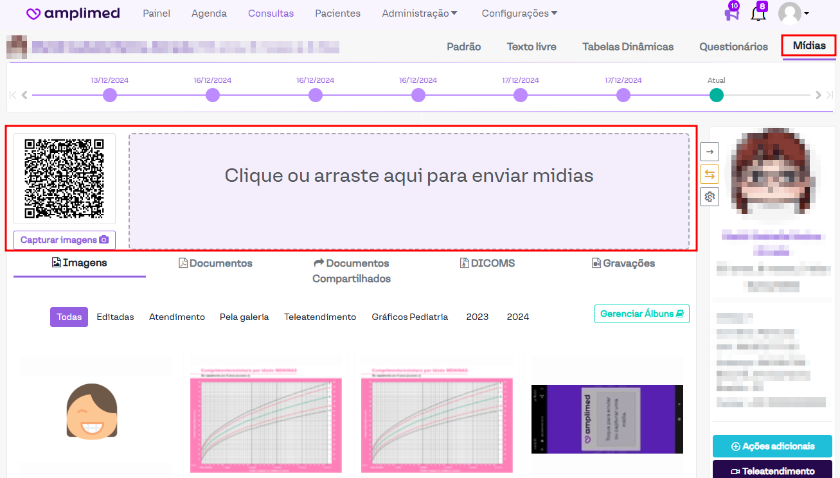Click the right arrow panel icon
840x478 pixels.
point(710,152)
